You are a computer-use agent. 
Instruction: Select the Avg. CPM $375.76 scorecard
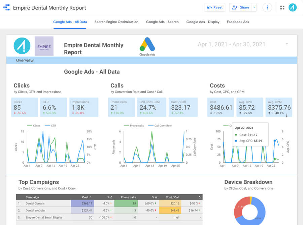point(279,107)
